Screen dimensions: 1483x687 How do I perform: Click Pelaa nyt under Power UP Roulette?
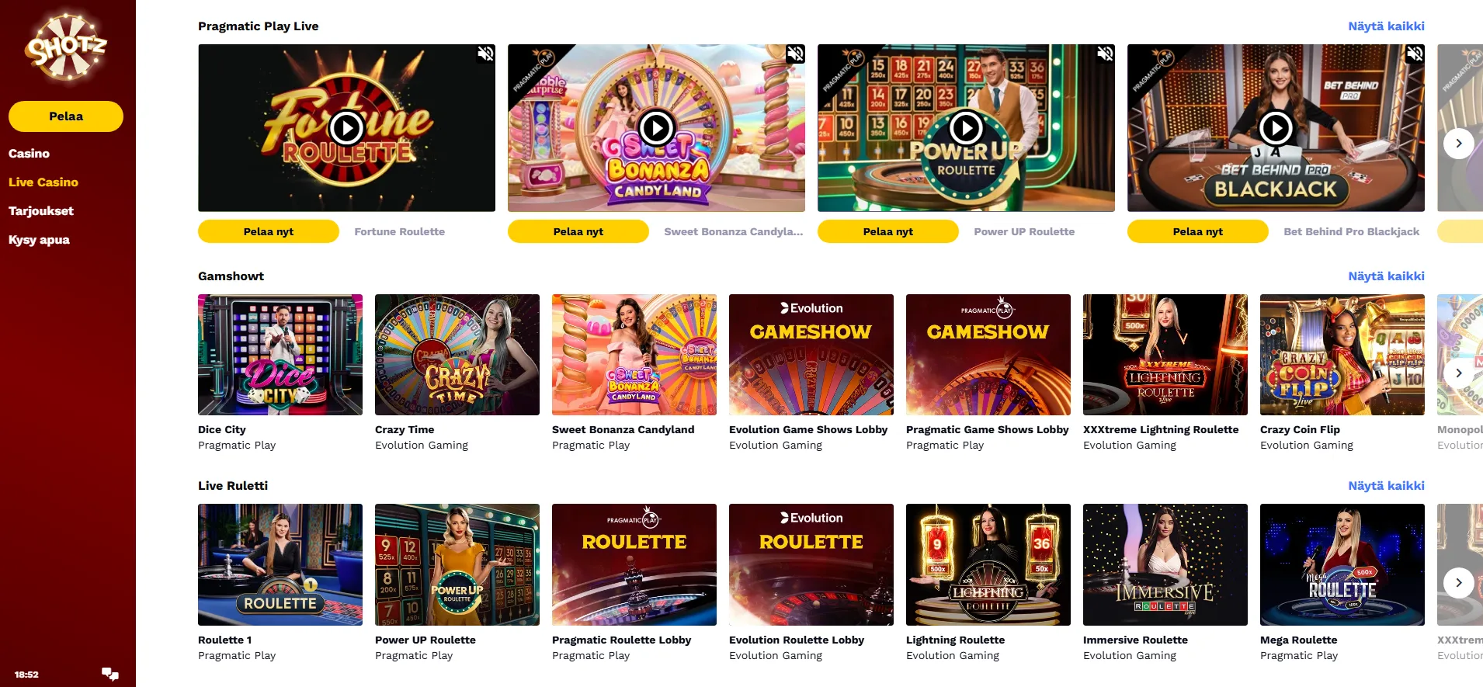(888, 231)
